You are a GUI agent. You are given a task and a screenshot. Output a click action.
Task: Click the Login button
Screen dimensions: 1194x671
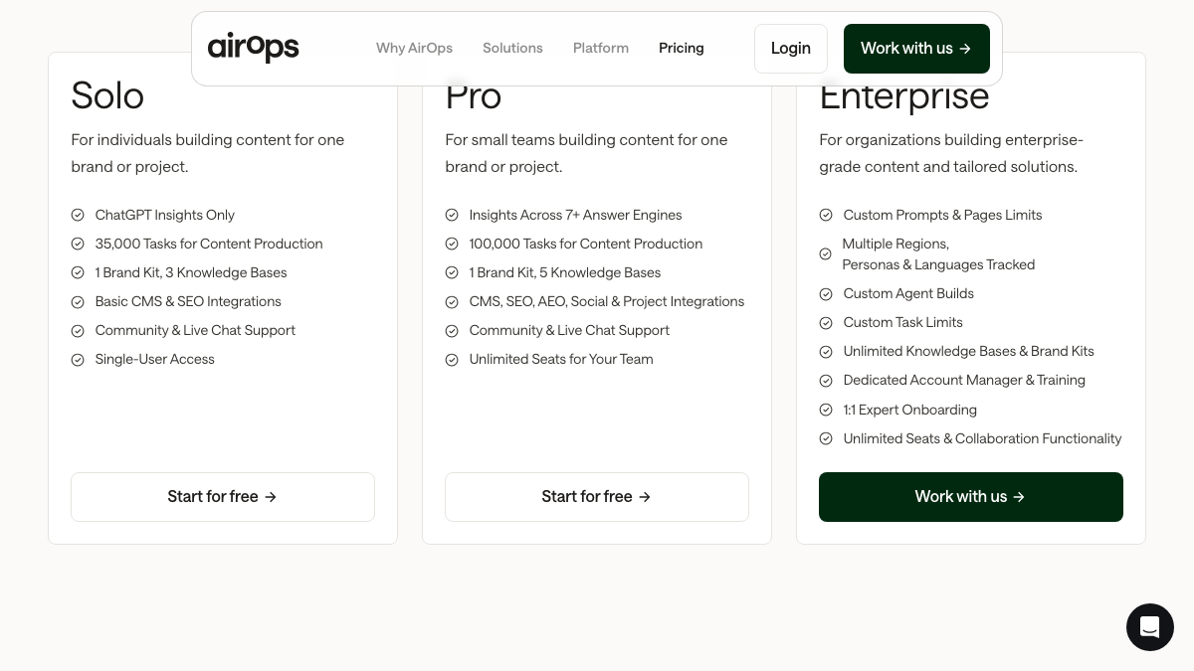pyautogui.click(x=791, y=49)
